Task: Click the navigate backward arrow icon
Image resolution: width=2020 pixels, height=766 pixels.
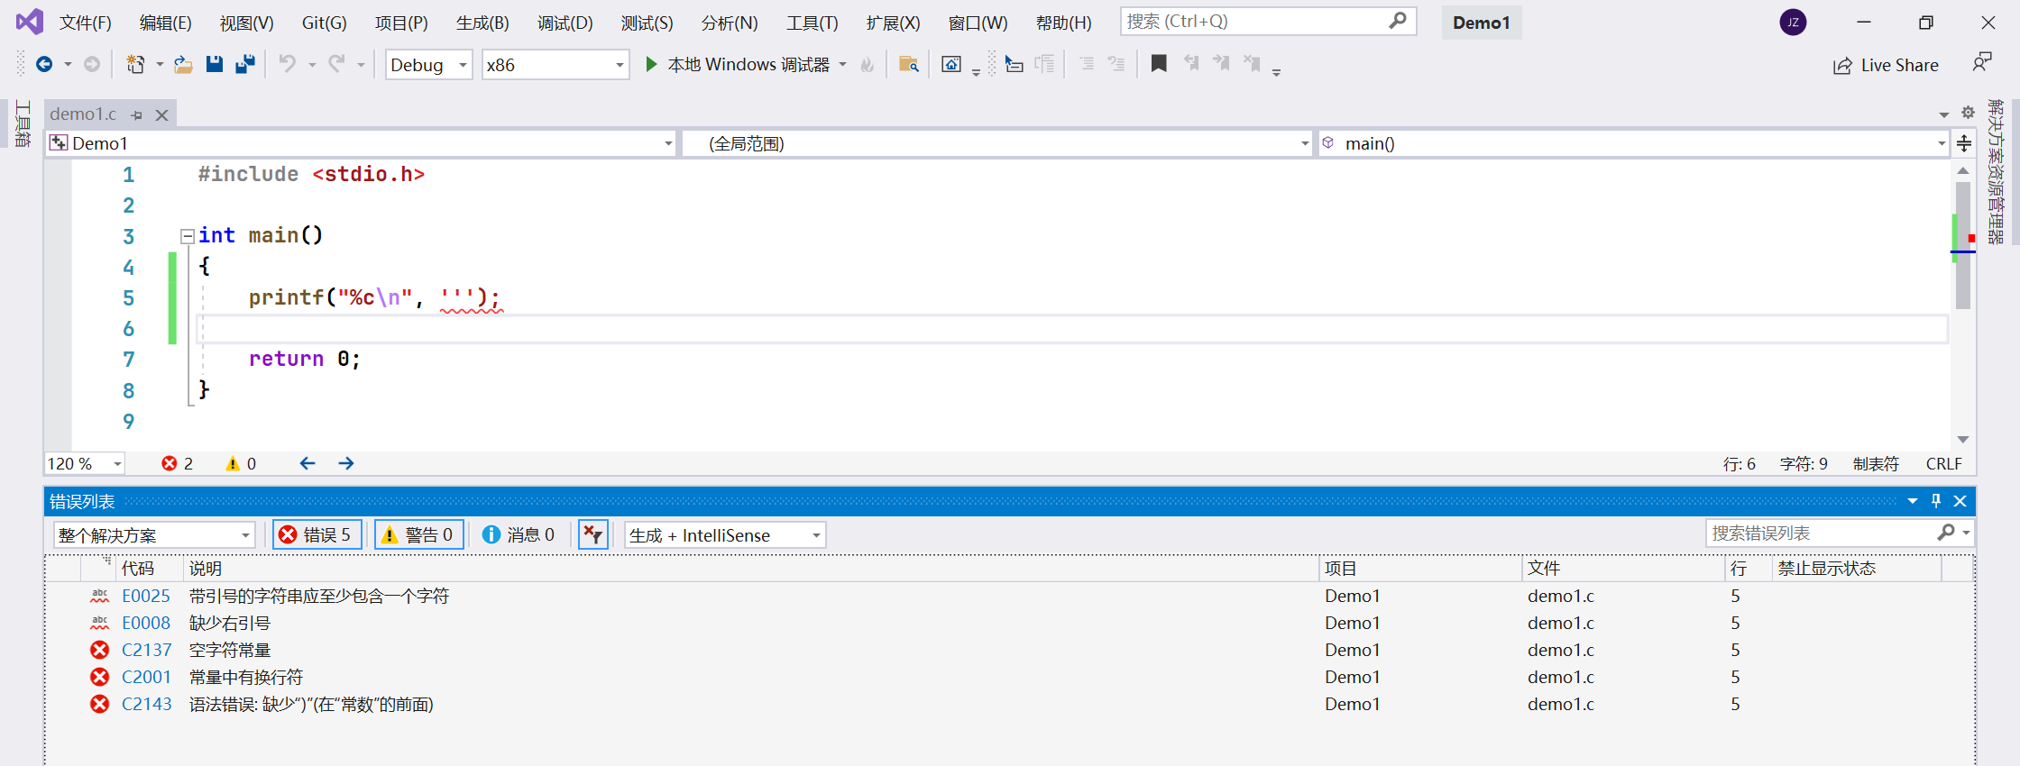Action: tap(43, 64)
